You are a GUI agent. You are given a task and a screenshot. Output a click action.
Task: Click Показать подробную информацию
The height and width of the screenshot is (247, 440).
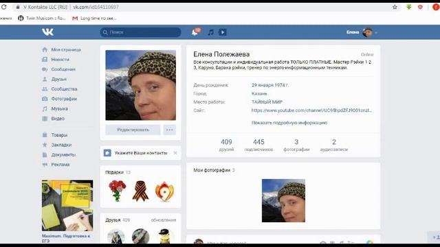pyautogui.click(x=289, y=123)
